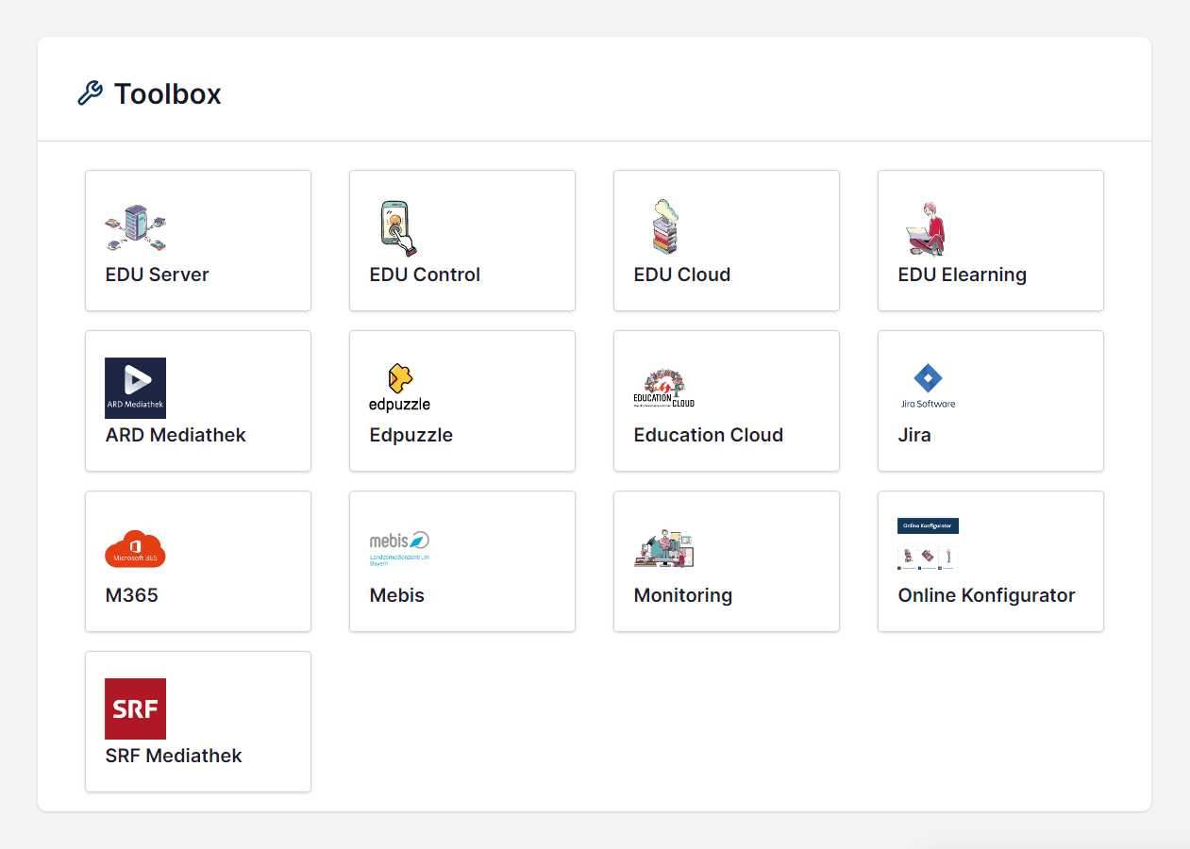Viewport: 1190px width, 849px height.
Task: Open the "EDU Server" text link
Action: 158,275
